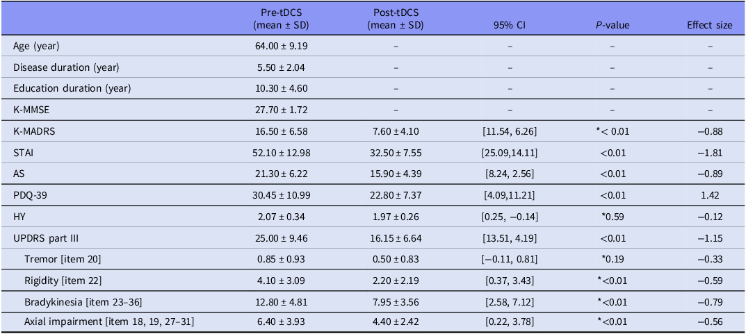Select the K-MMSE row label
Image resolution: width=746 pixels, height=334 pixels.
31,110
